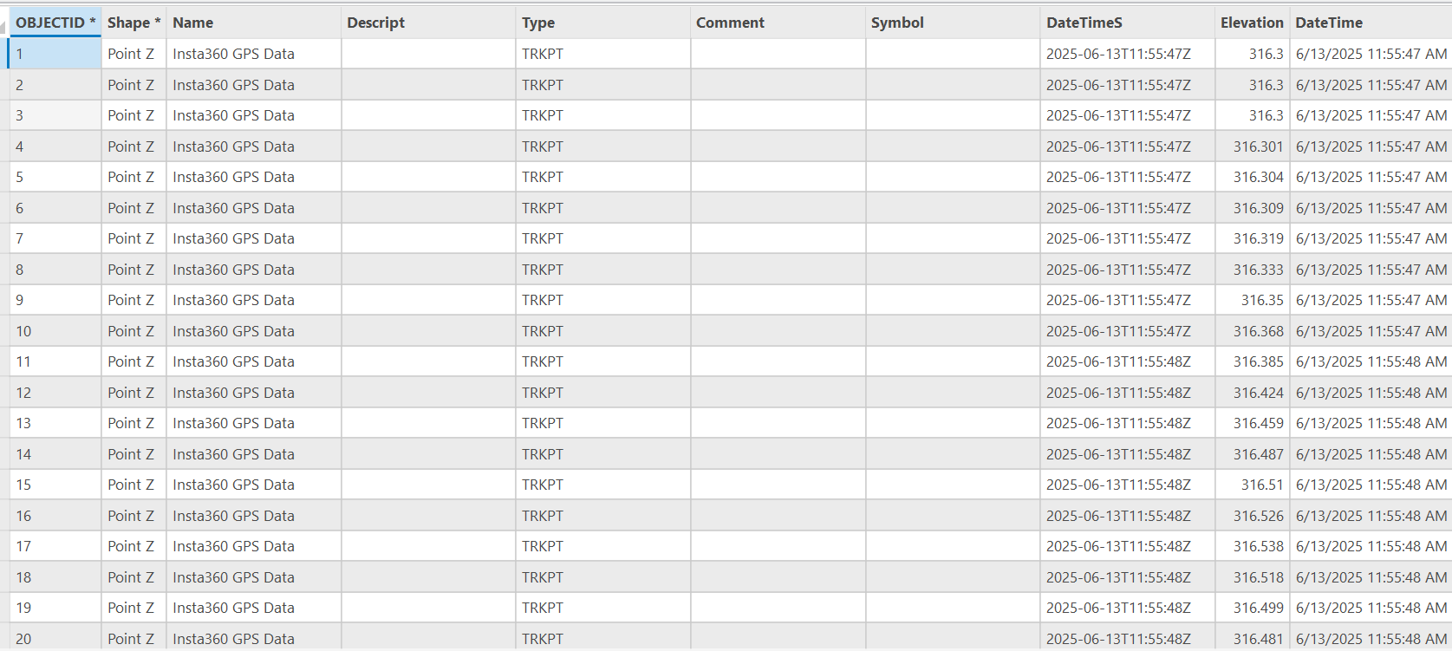Click the empty Descript cell in row 5
Screen dimensions: 1452x651
pyautogui.click(x=429, y=177)
